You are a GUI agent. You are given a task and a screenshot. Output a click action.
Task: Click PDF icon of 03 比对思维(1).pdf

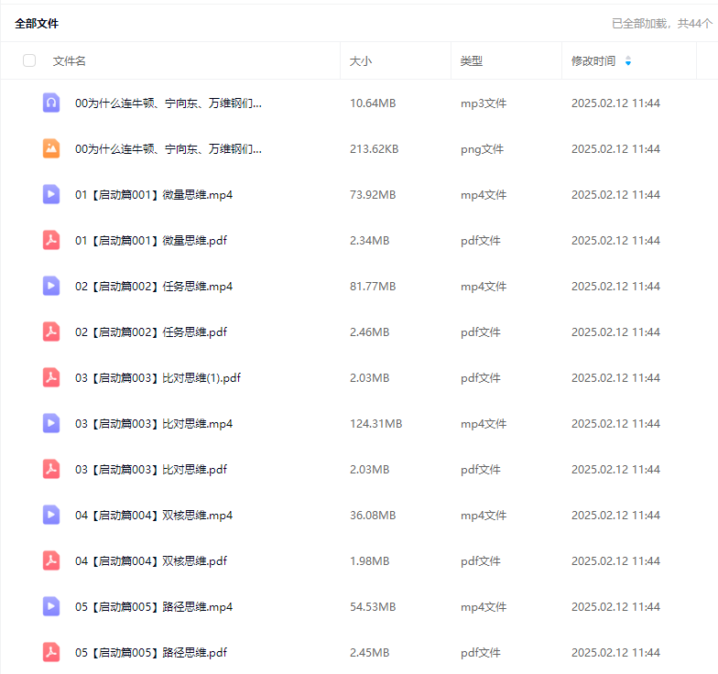pos(51,377)
